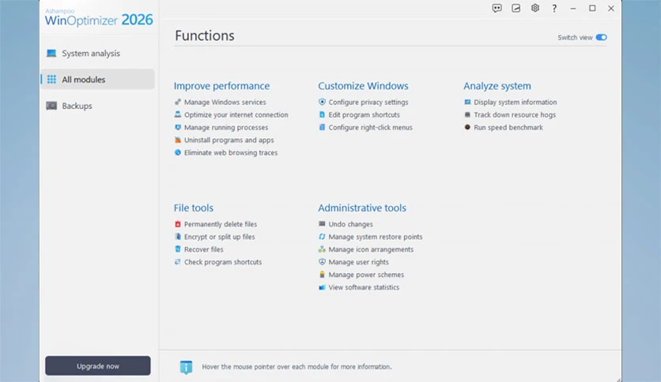The height and width of the screenshot is (382, 661).
Task: Click the Edit program shortcuts icon
Action: click(322, 114)
